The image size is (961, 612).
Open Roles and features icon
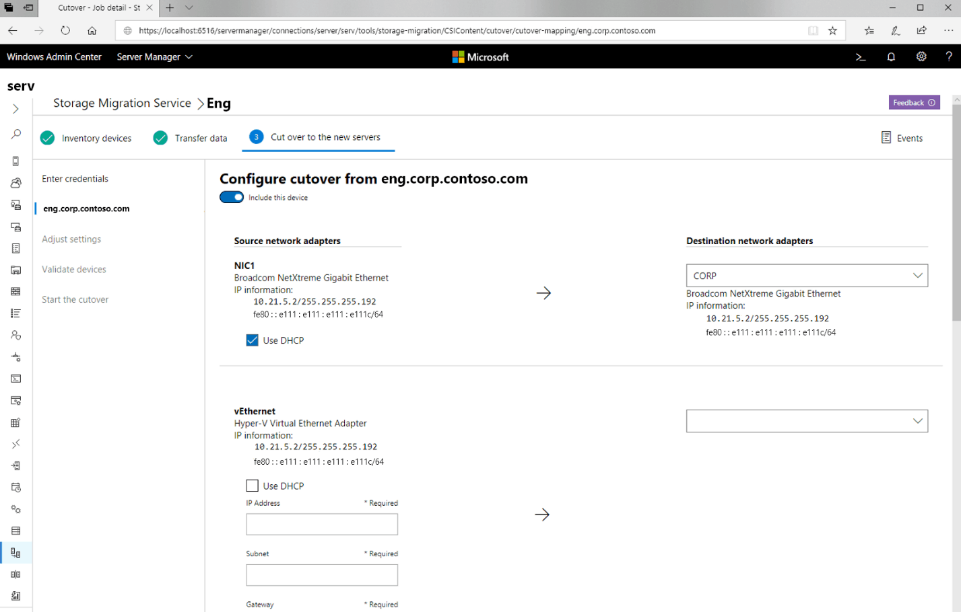pos(15,465)
